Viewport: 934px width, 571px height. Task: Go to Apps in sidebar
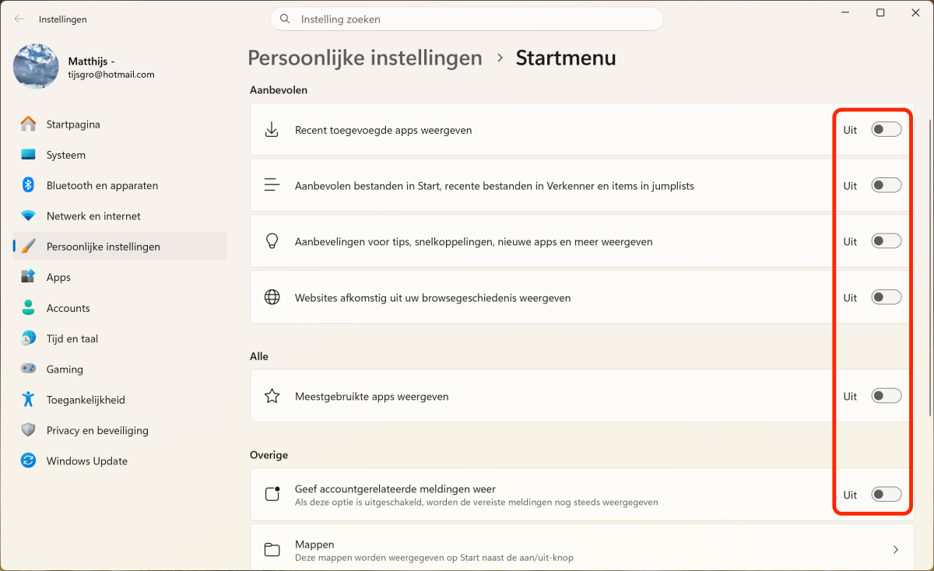(x=58, y=277)
